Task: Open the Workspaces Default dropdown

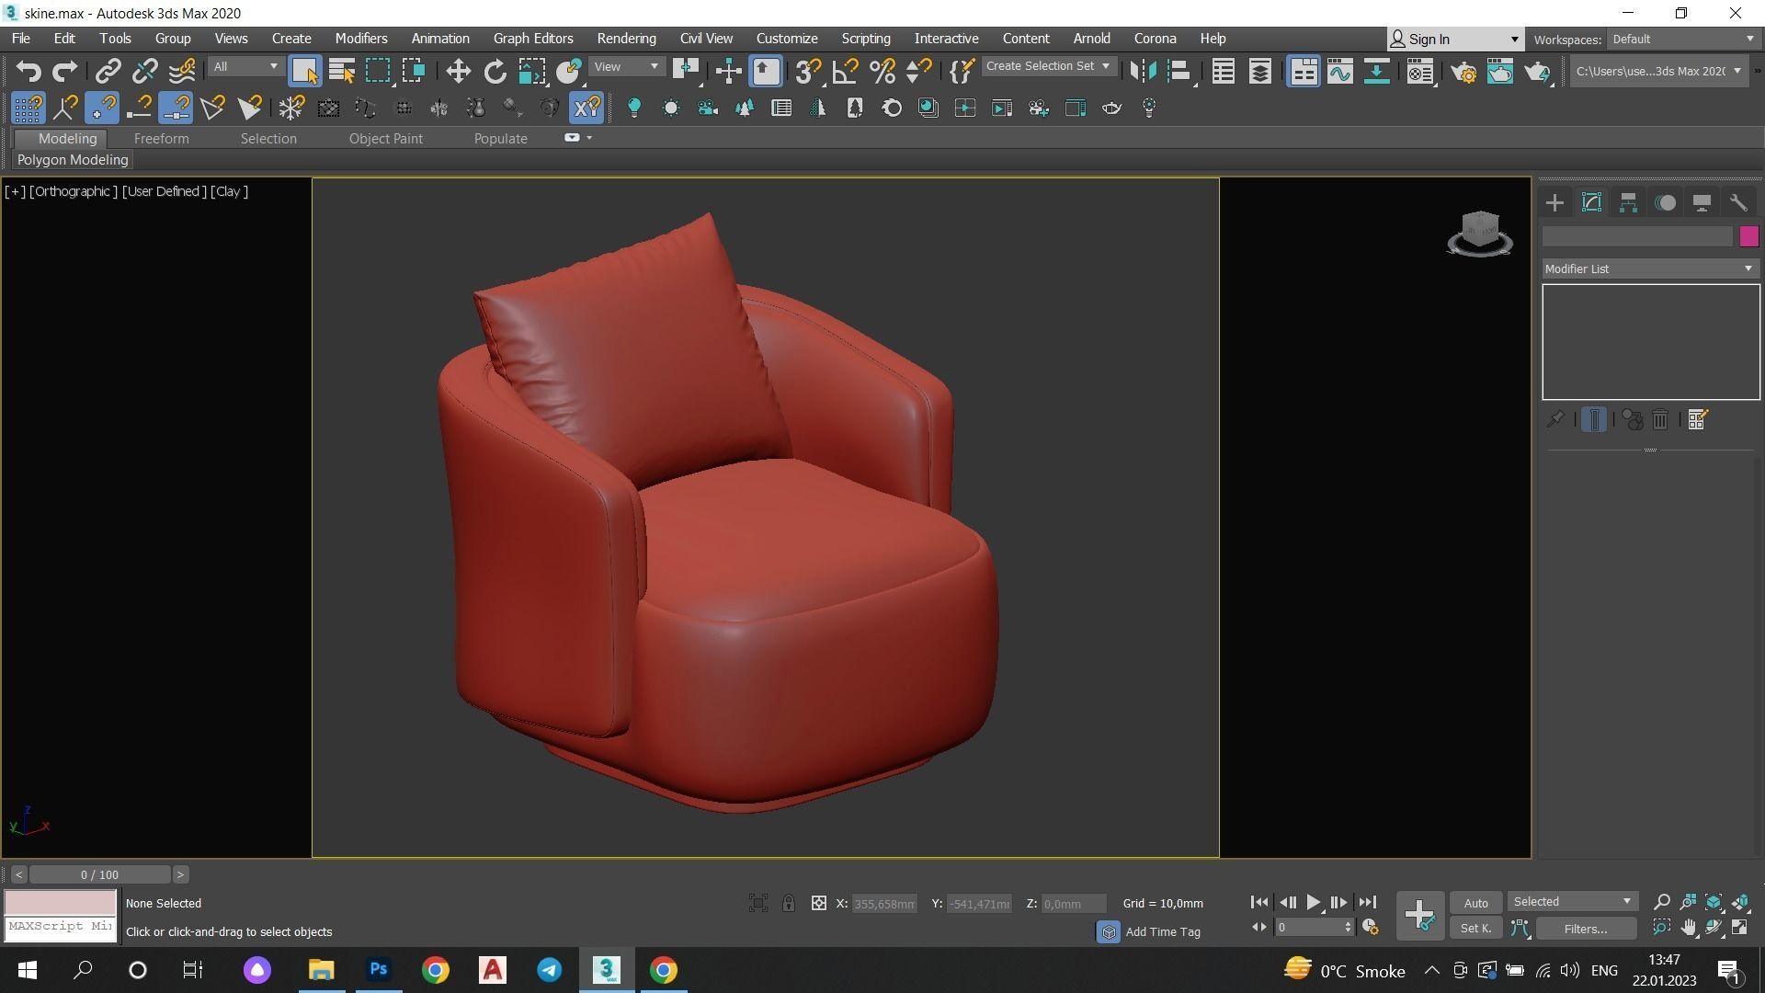Action: [x=1682, y=40]
